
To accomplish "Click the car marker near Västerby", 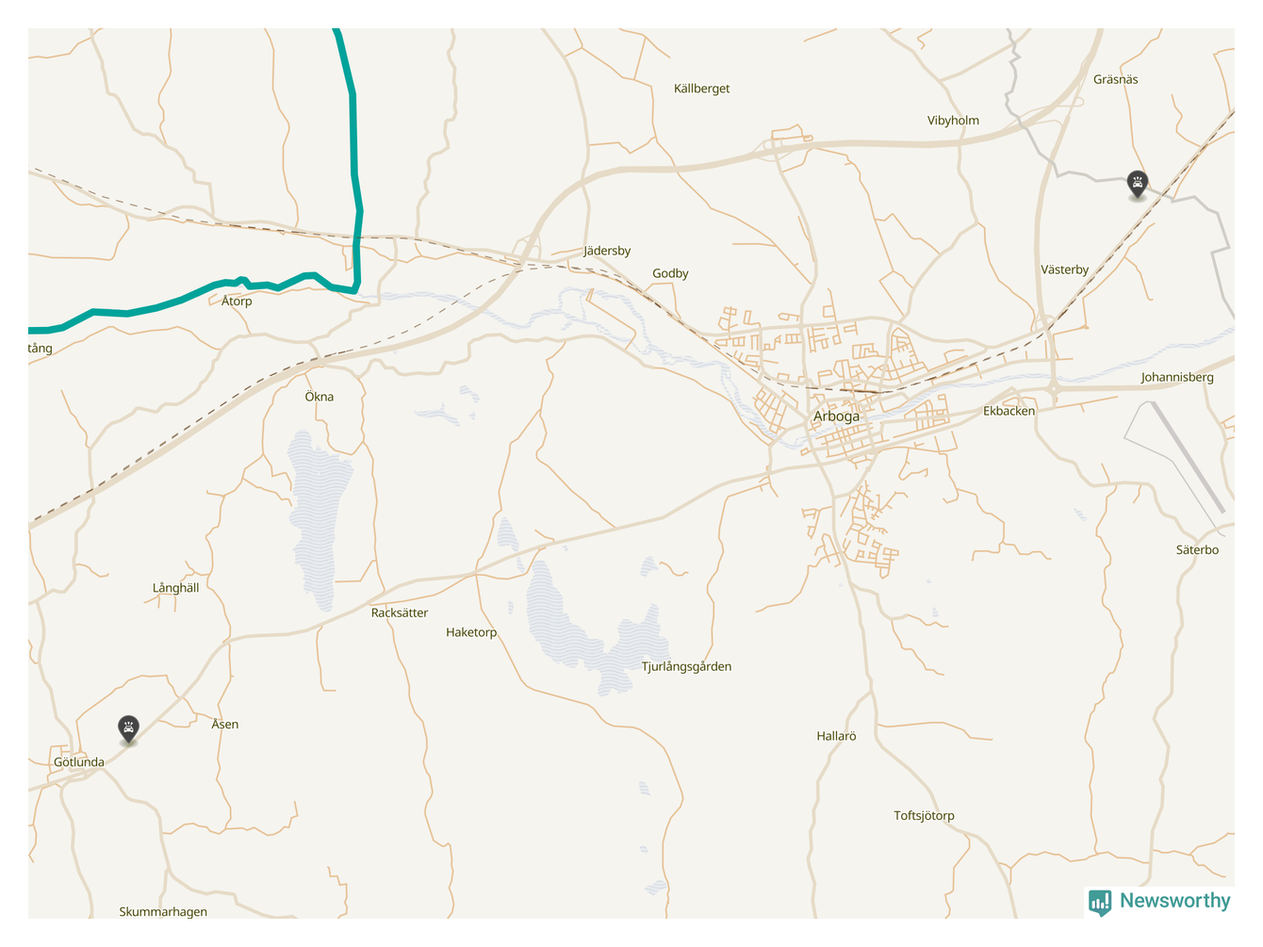I will click(1138, 184).
